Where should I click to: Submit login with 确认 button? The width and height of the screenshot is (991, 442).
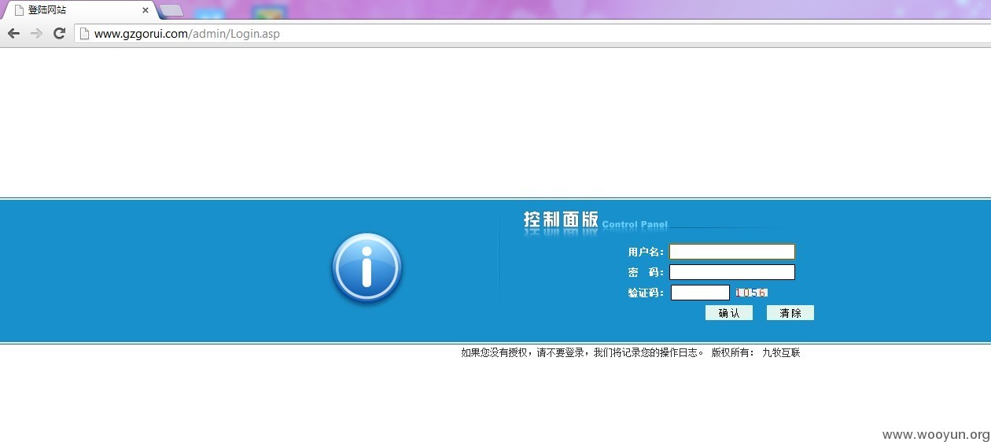(729, 313)
